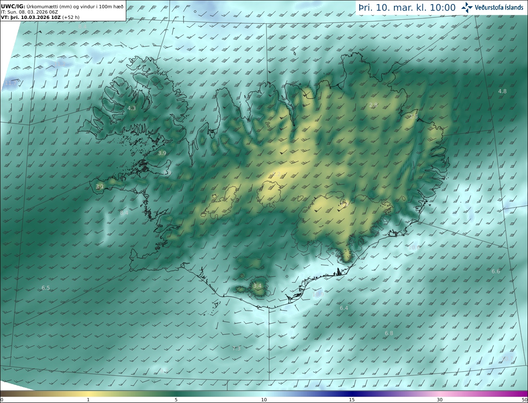Click the 6.6 value label
This screenshot has width=528, height=403.
click(496, 271)
